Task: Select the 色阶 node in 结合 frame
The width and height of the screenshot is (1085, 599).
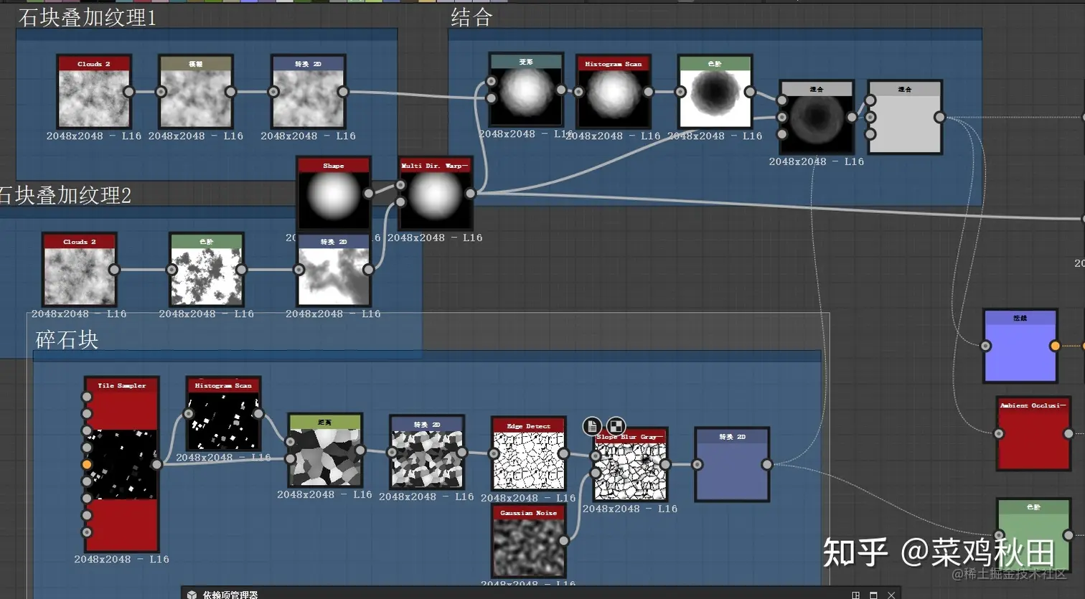Action: pyautogui.click(x=715, y=92)
